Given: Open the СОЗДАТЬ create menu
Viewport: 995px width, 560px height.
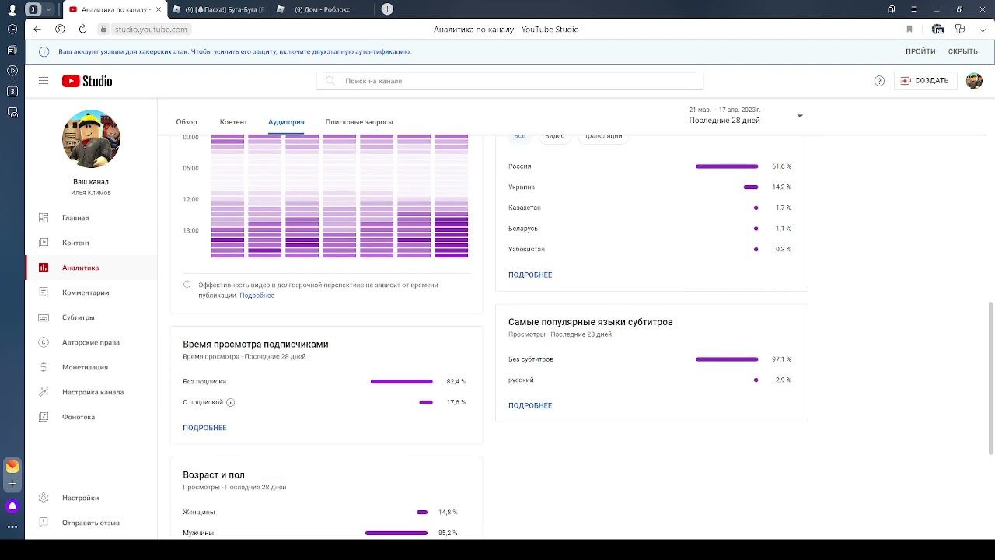Looking at the screenshot, I should tap(925, 81).
